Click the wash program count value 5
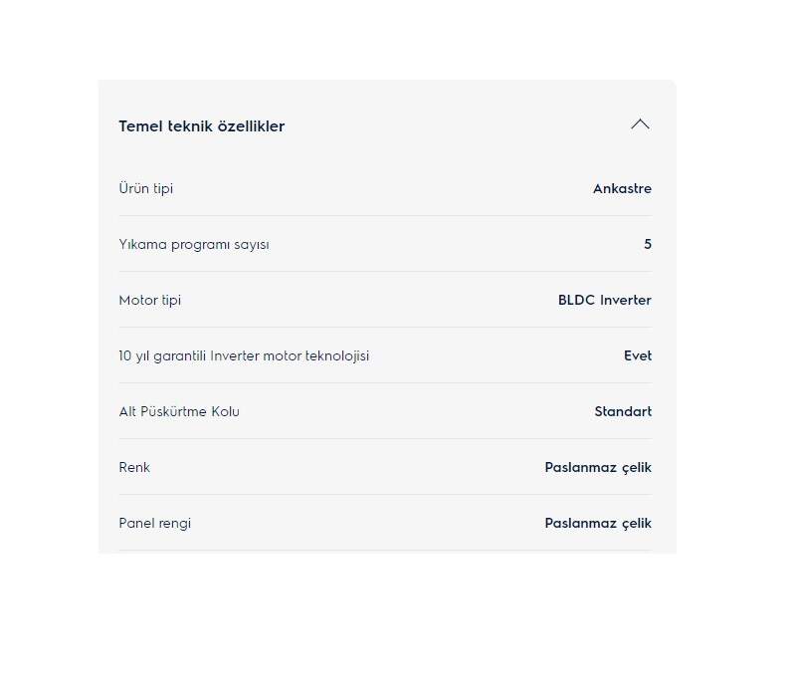Screen dimensions: 796x698 (x=648, y=244)
